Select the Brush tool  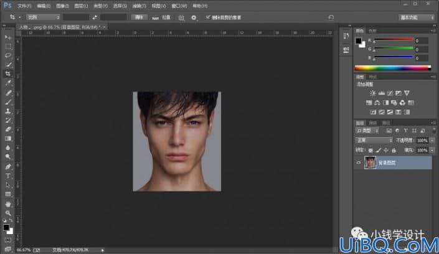8,101
